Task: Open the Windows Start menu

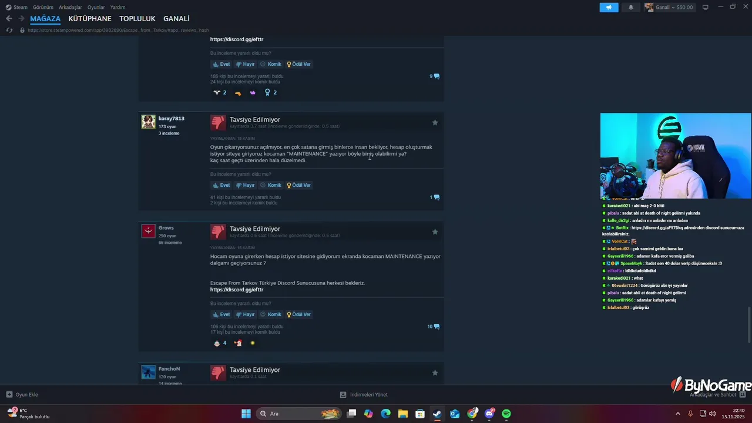Action: (x=246, y=414)
